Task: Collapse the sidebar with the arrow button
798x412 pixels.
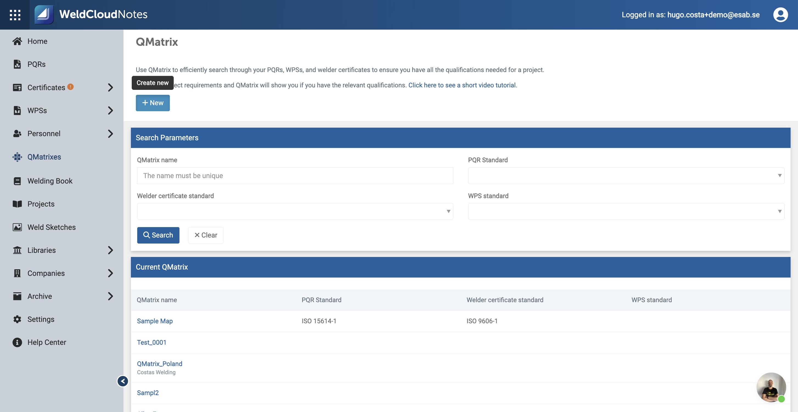Action: tap(123, 381)
